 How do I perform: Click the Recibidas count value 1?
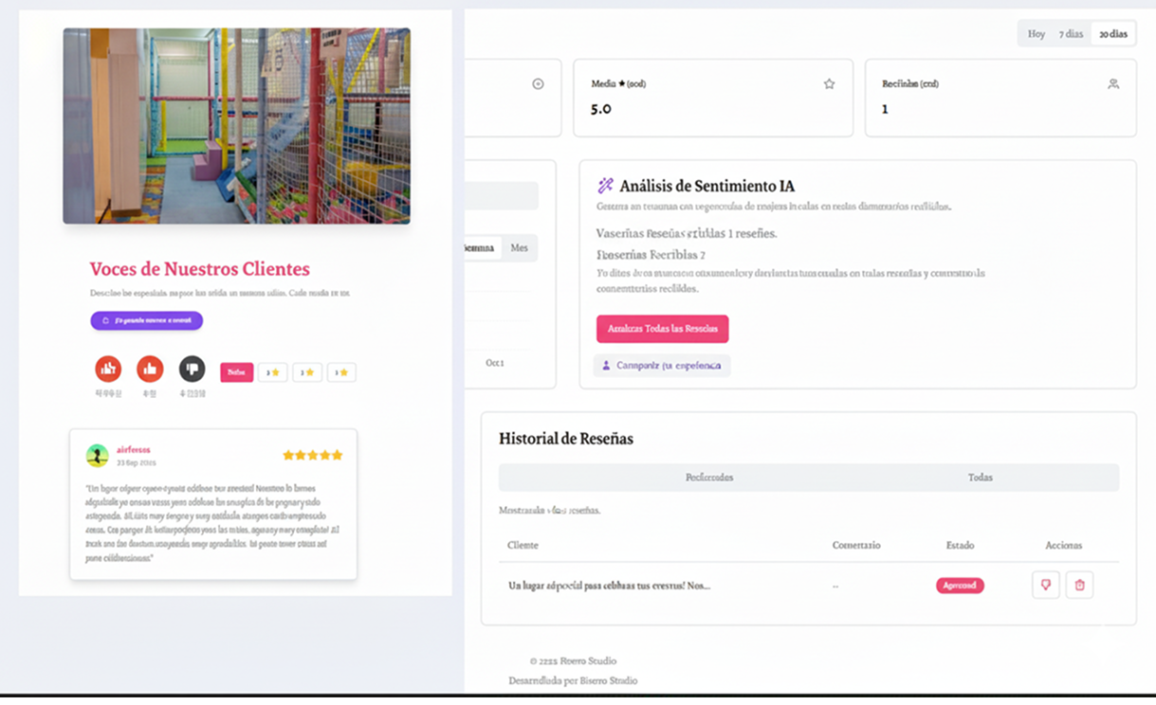pyautogui.click(x=885, y=109)
